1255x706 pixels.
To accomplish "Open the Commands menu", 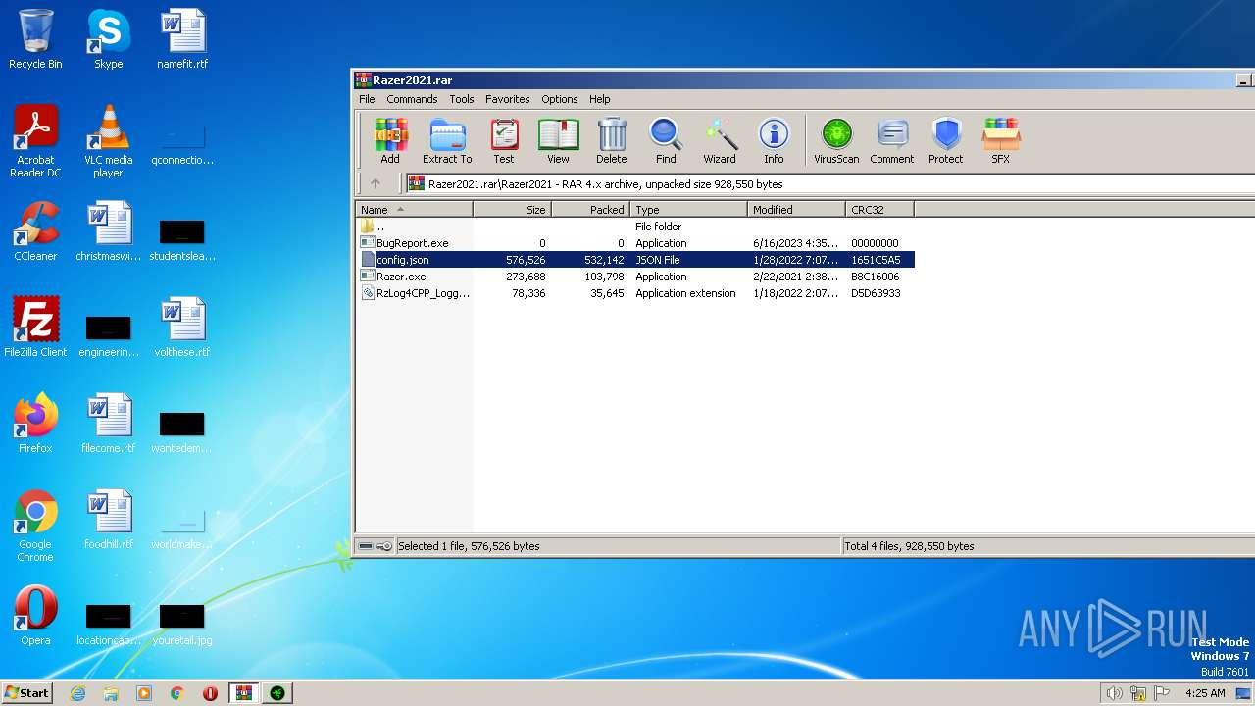I will tap(412, 99).
